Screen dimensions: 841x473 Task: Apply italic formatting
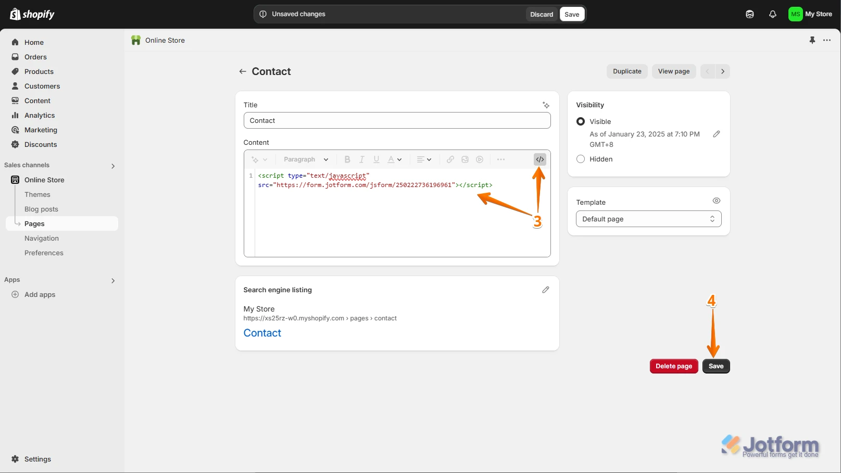[x=361, y=159]
